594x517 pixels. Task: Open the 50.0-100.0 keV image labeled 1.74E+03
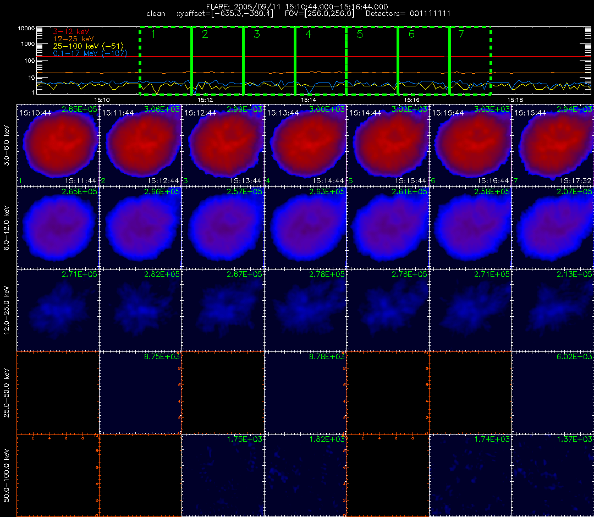pyautogui.click(x=470, y=475)
